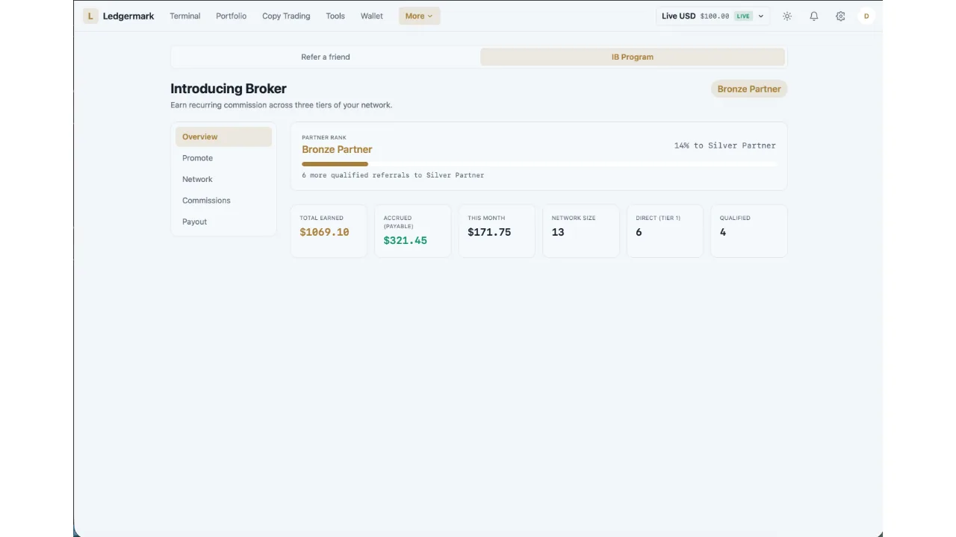Open the Live USD account selector
Screen dimensions: 956x537
coord(713,16)
